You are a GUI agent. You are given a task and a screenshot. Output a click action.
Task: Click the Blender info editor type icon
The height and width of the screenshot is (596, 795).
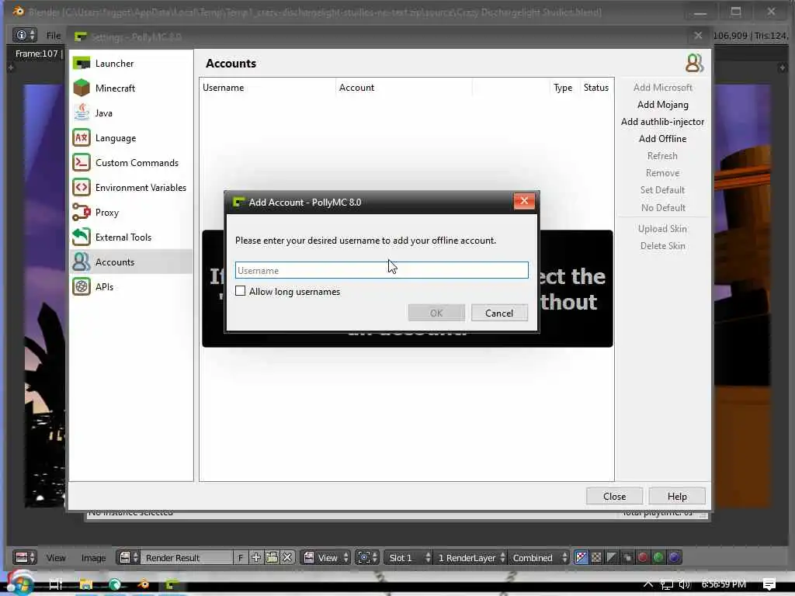(x=24, y=35)
